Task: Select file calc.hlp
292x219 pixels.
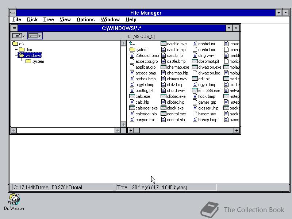Action: 139,102
